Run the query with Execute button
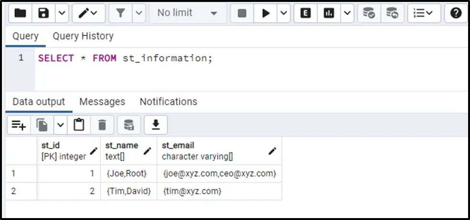 (x=266, y=13)
